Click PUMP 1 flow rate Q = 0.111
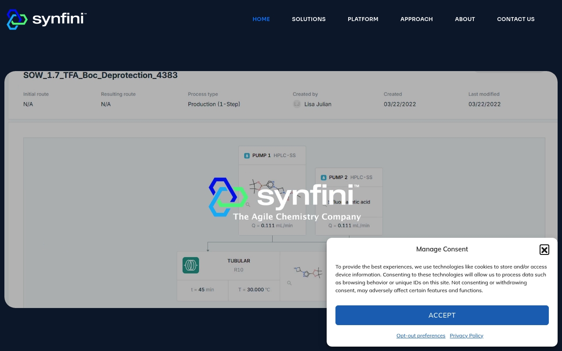The width and height of the screenshot is (562, 351). pyautogui.click(x=272, y=226)
